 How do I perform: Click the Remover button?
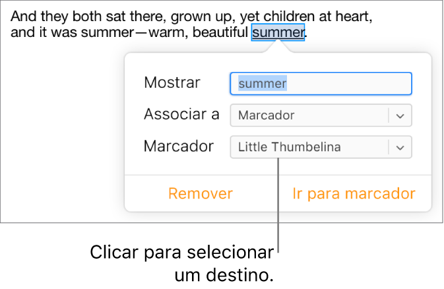201,193
